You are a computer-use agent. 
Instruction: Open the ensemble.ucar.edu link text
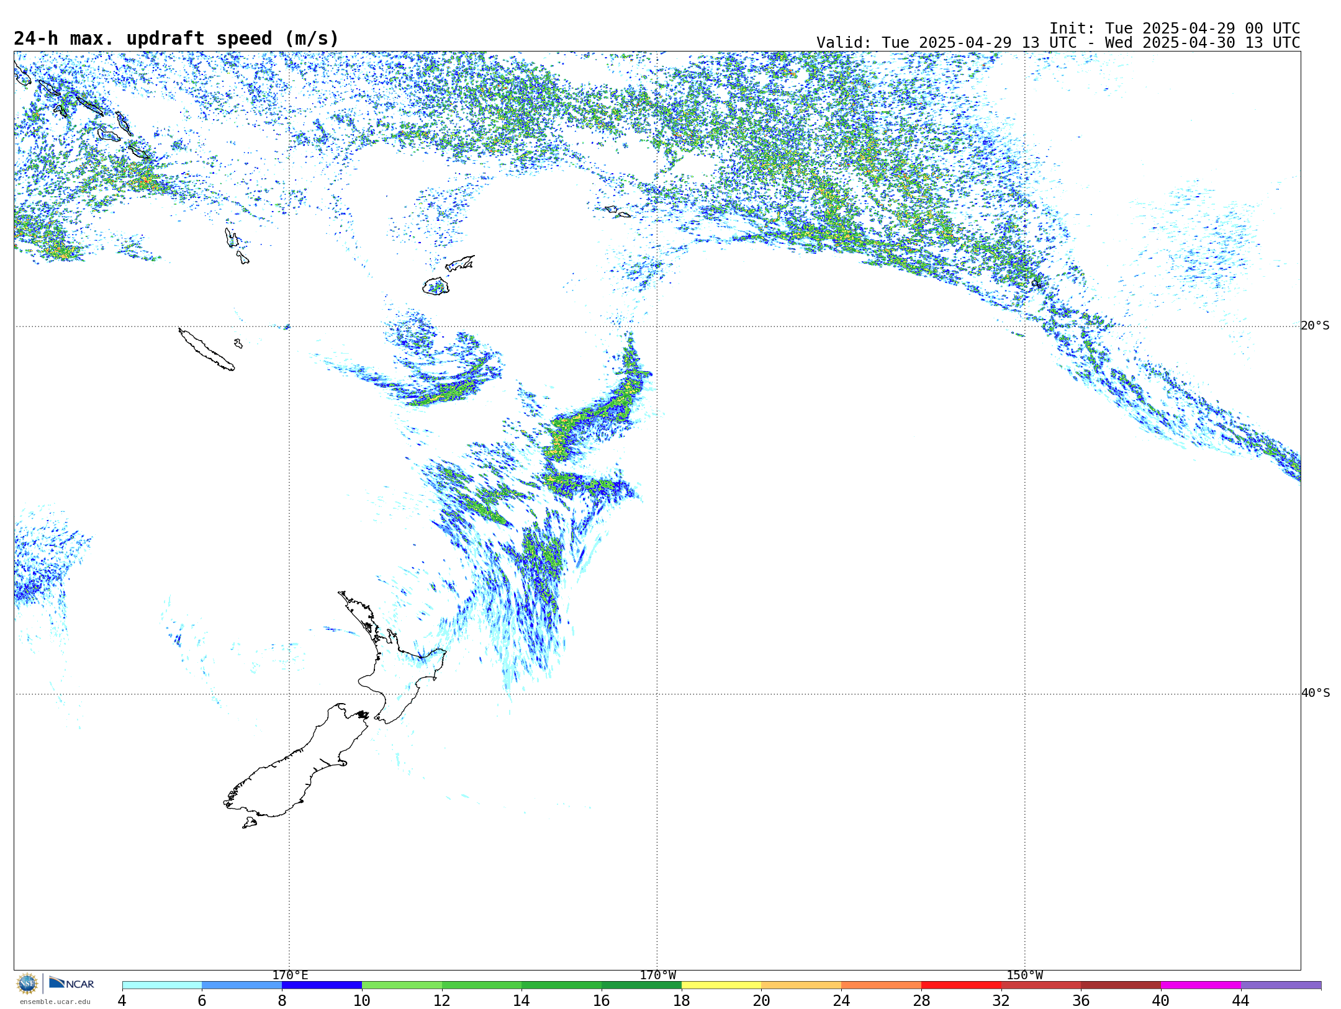55,1002
